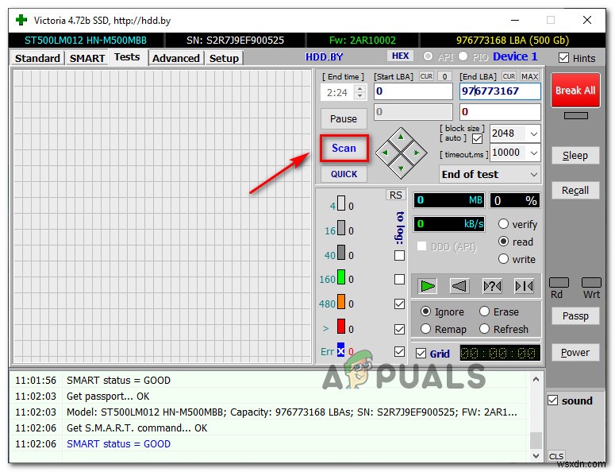Disable logging for 480 ms blocks
The width and height of the screenshot is (615, 472).
[399, 304]
